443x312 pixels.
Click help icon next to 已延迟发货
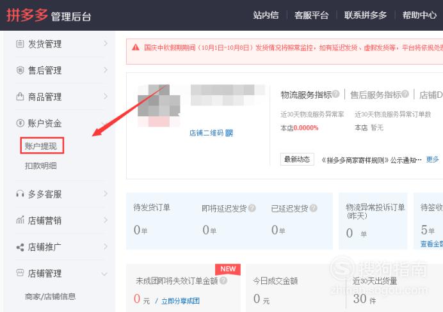(313, 208)
